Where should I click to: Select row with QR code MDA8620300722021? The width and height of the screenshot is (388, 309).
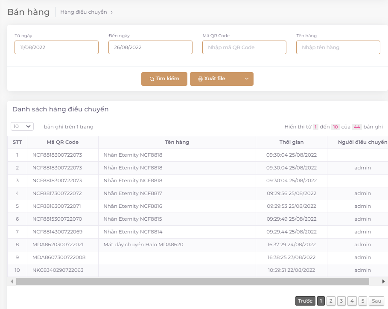(x=58, y=245)
